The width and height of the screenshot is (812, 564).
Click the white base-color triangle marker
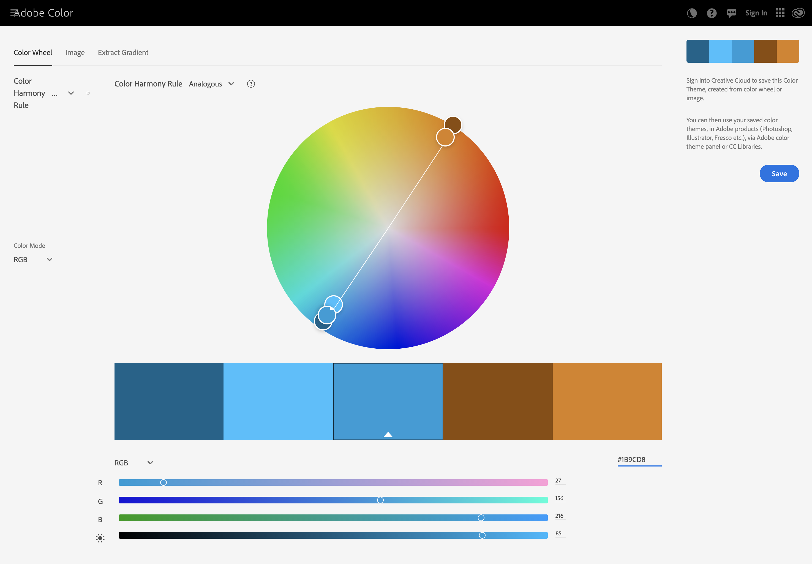(388, 435)
